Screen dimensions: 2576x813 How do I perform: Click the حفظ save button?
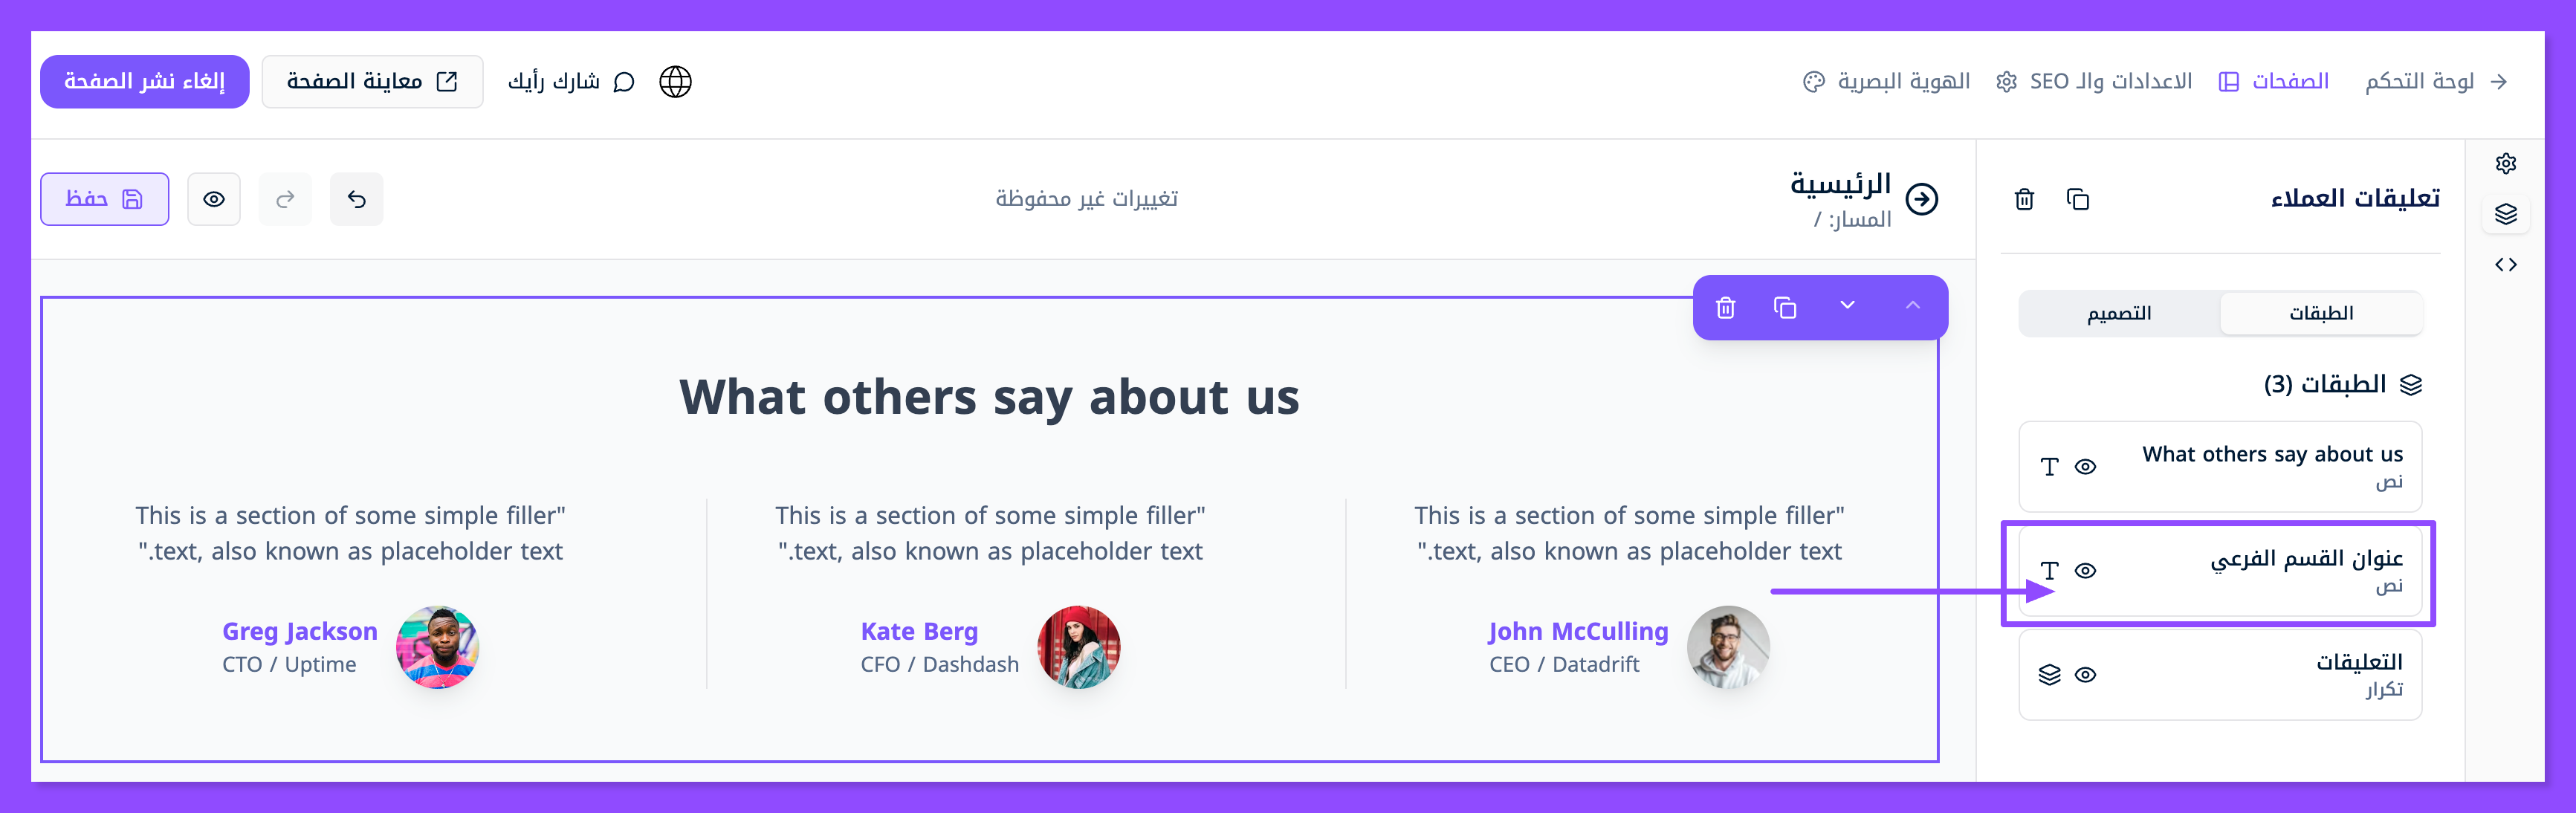point(105,199)
